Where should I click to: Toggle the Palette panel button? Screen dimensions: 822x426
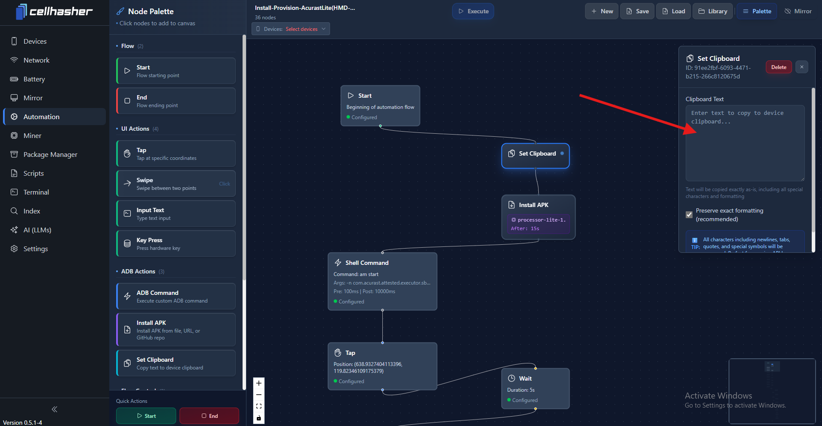point(757,11)
